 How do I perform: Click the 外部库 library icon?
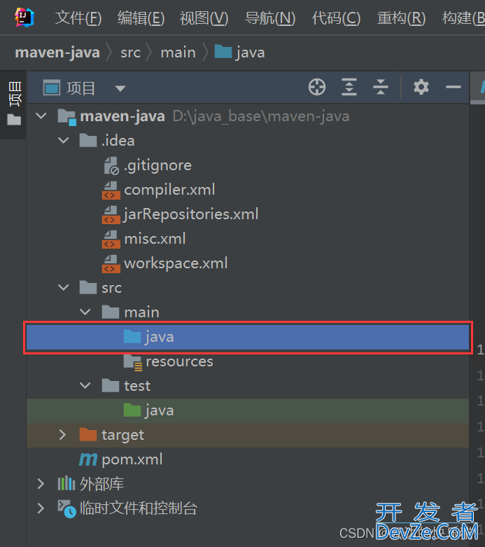(x=66, y=484)
